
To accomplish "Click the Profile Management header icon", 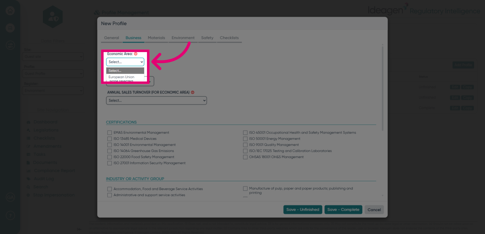I will [97, 13].
